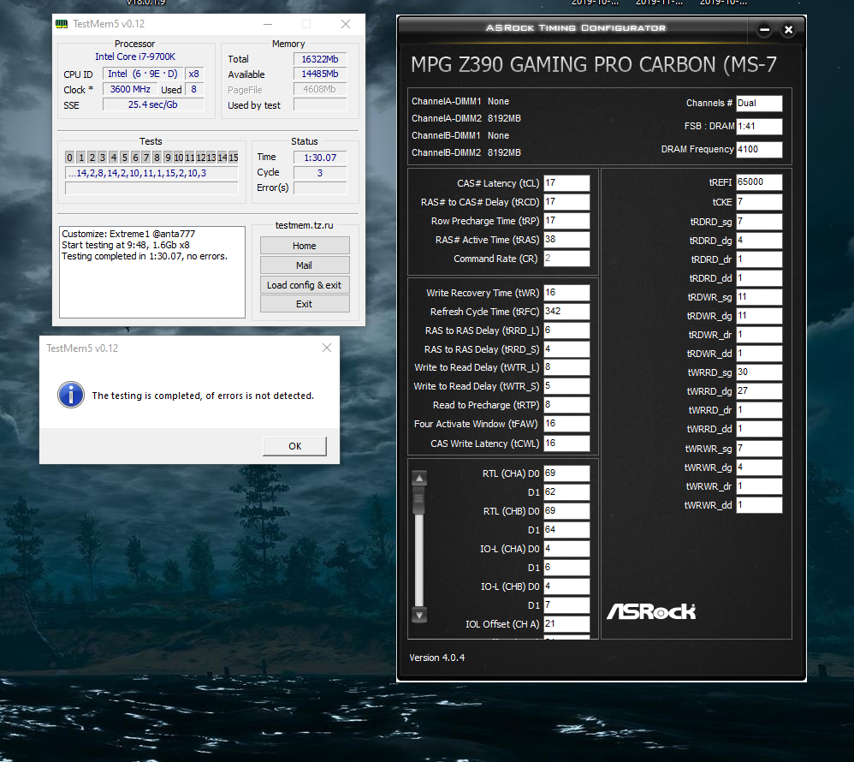Click the tWRWR_dd value field

(x=759, y=505)
